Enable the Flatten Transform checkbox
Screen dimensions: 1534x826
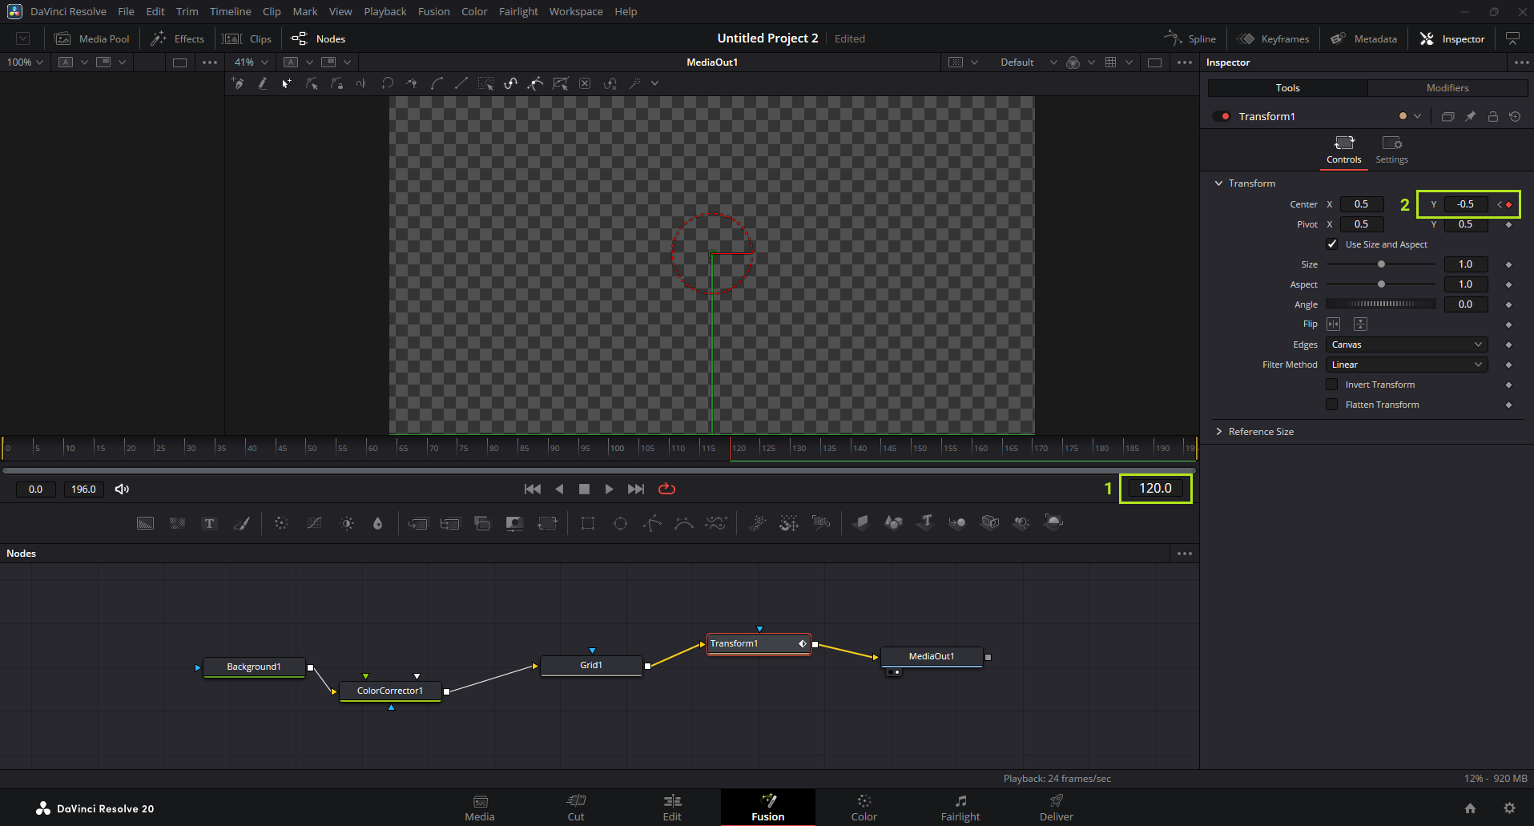pyautogui.click(x=1332, y=405)
